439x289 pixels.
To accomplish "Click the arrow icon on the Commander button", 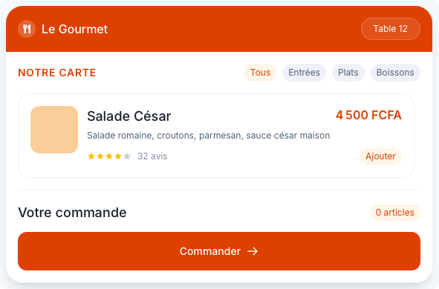I will click(253, 251).
